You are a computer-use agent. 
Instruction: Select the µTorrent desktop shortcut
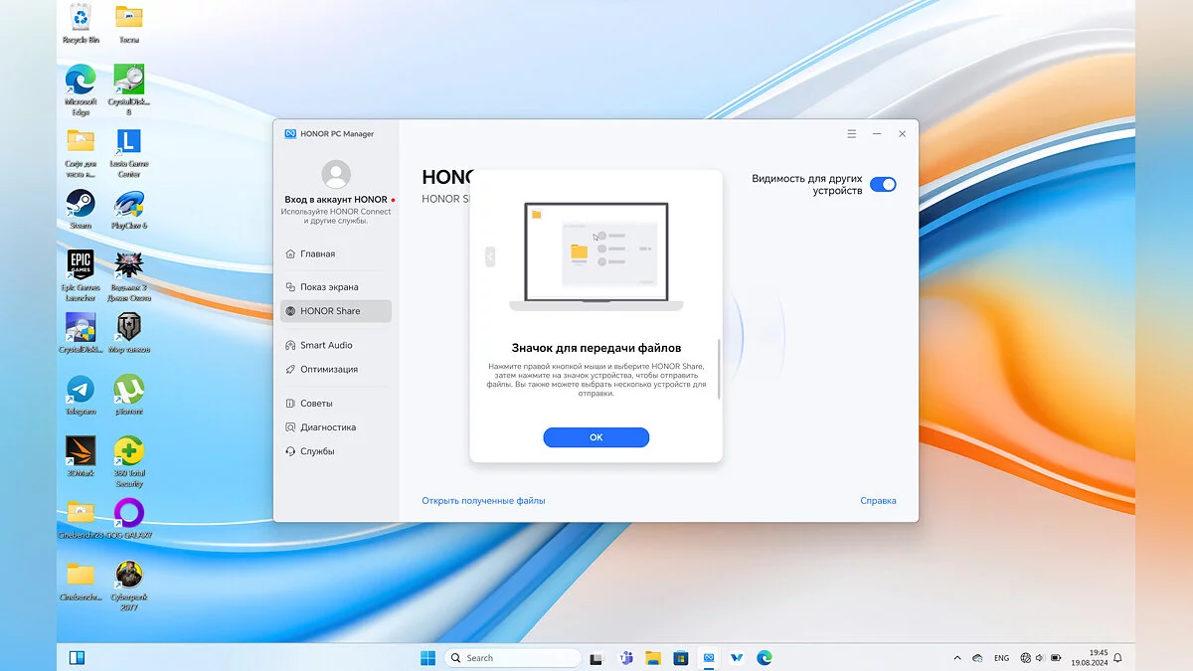(129, 395)
